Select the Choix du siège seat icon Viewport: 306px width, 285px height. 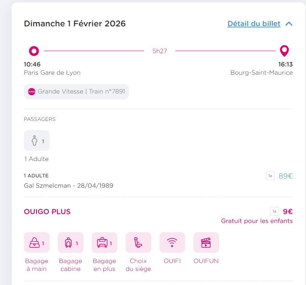(x=138, y=242)
